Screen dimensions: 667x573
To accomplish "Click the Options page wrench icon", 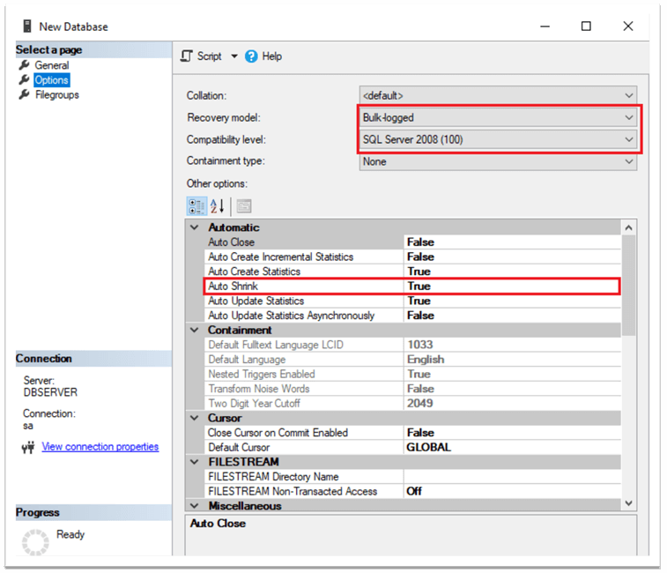I will (x=25, y=79).
